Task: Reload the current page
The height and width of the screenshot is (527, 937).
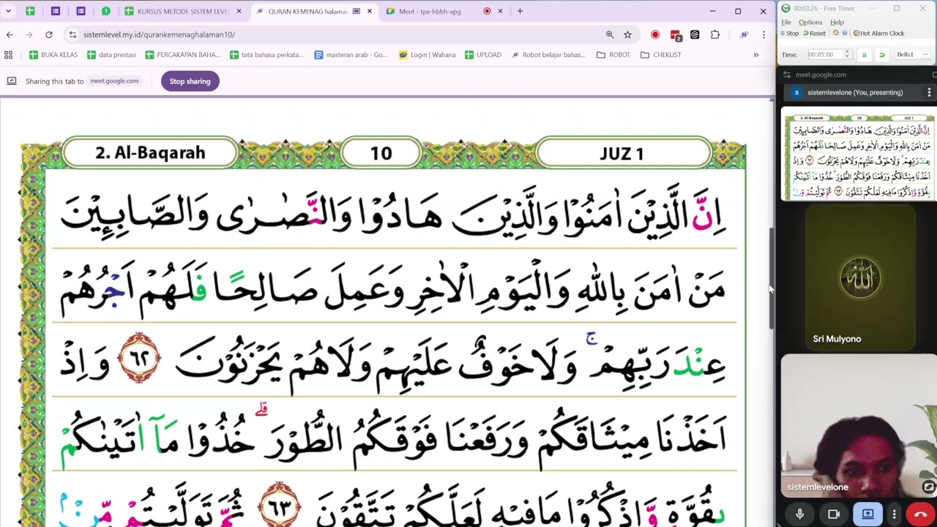Action: point(49,34)
